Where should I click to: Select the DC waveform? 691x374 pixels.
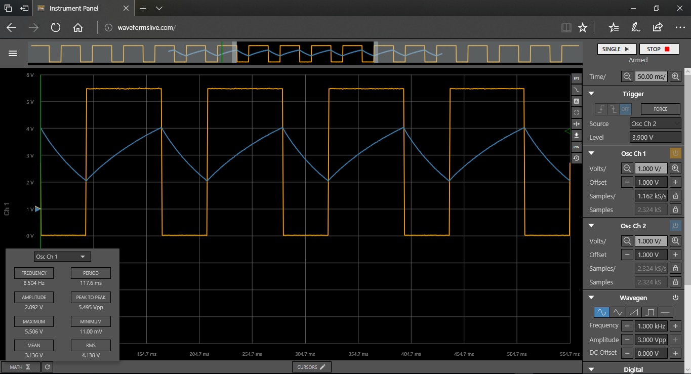pyautogui.click(x=666, y=312)
